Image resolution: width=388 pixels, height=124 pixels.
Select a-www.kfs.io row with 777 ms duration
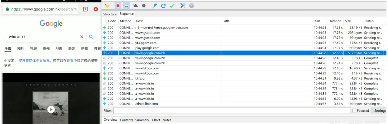click(244, 83)
